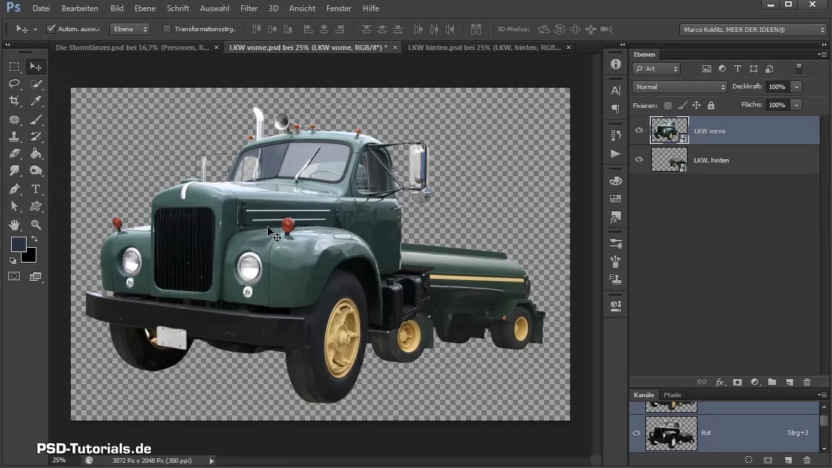Switch to Die Sturmtänzer.psd document tab

pos(133,47)
